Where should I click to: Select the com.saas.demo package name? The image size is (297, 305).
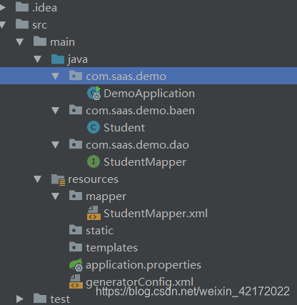click(126, 76)
